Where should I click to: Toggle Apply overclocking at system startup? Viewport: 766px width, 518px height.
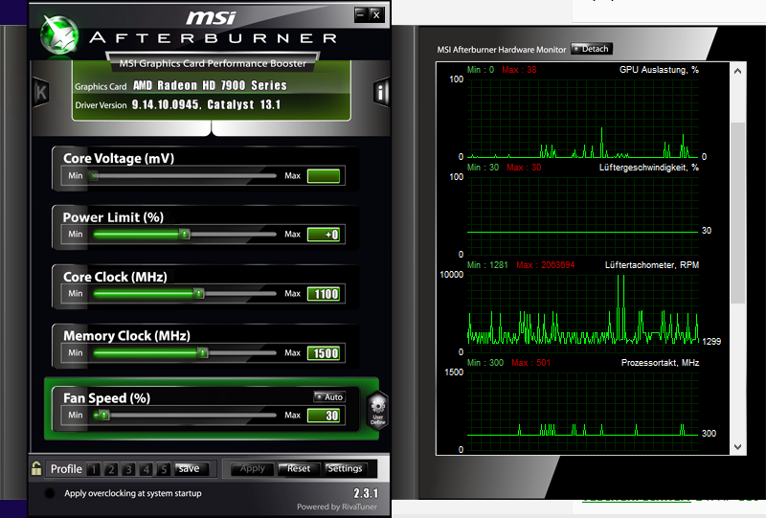[50, 493]
